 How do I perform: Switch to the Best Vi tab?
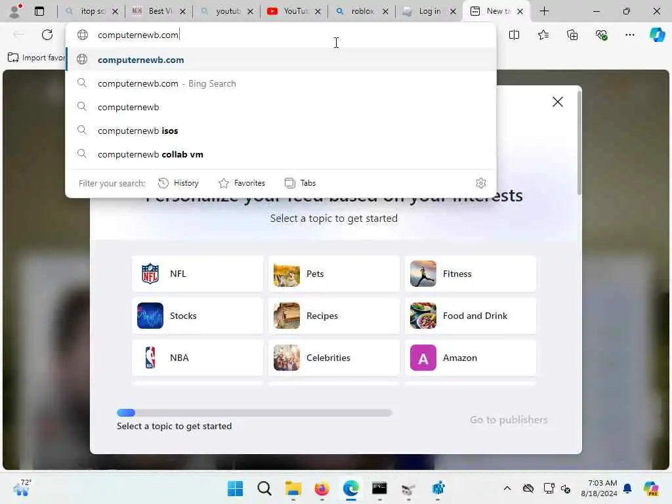[159, 11]
